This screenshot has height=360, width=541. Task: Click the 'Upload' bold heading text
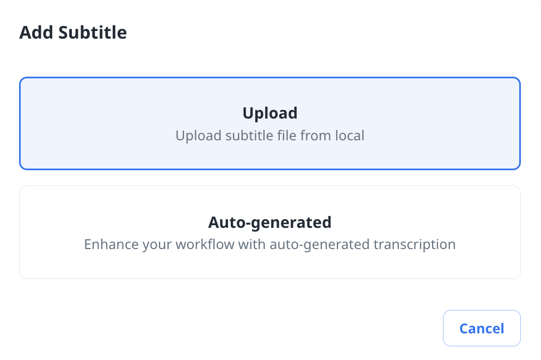coord(270,113)
